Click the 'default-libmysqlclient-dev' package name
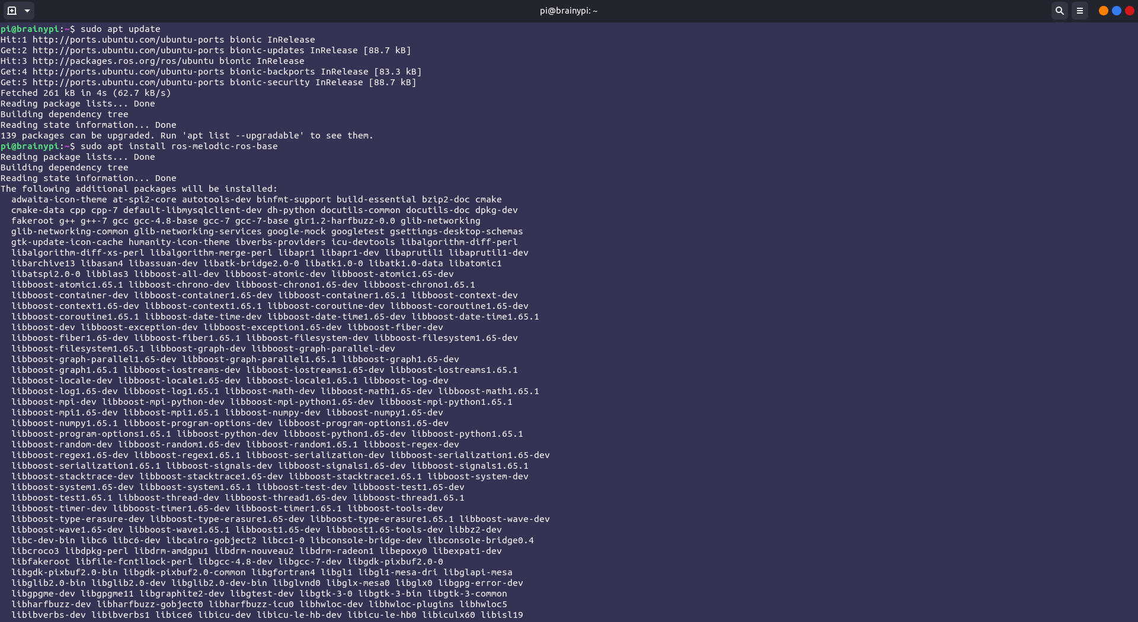 (x=192, y=210)
